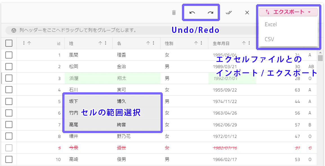Image resolution: width=325 pixels, height=166 pixels.
Task: Select the edited cell 浜屋
Action: (x=88, y=78)
